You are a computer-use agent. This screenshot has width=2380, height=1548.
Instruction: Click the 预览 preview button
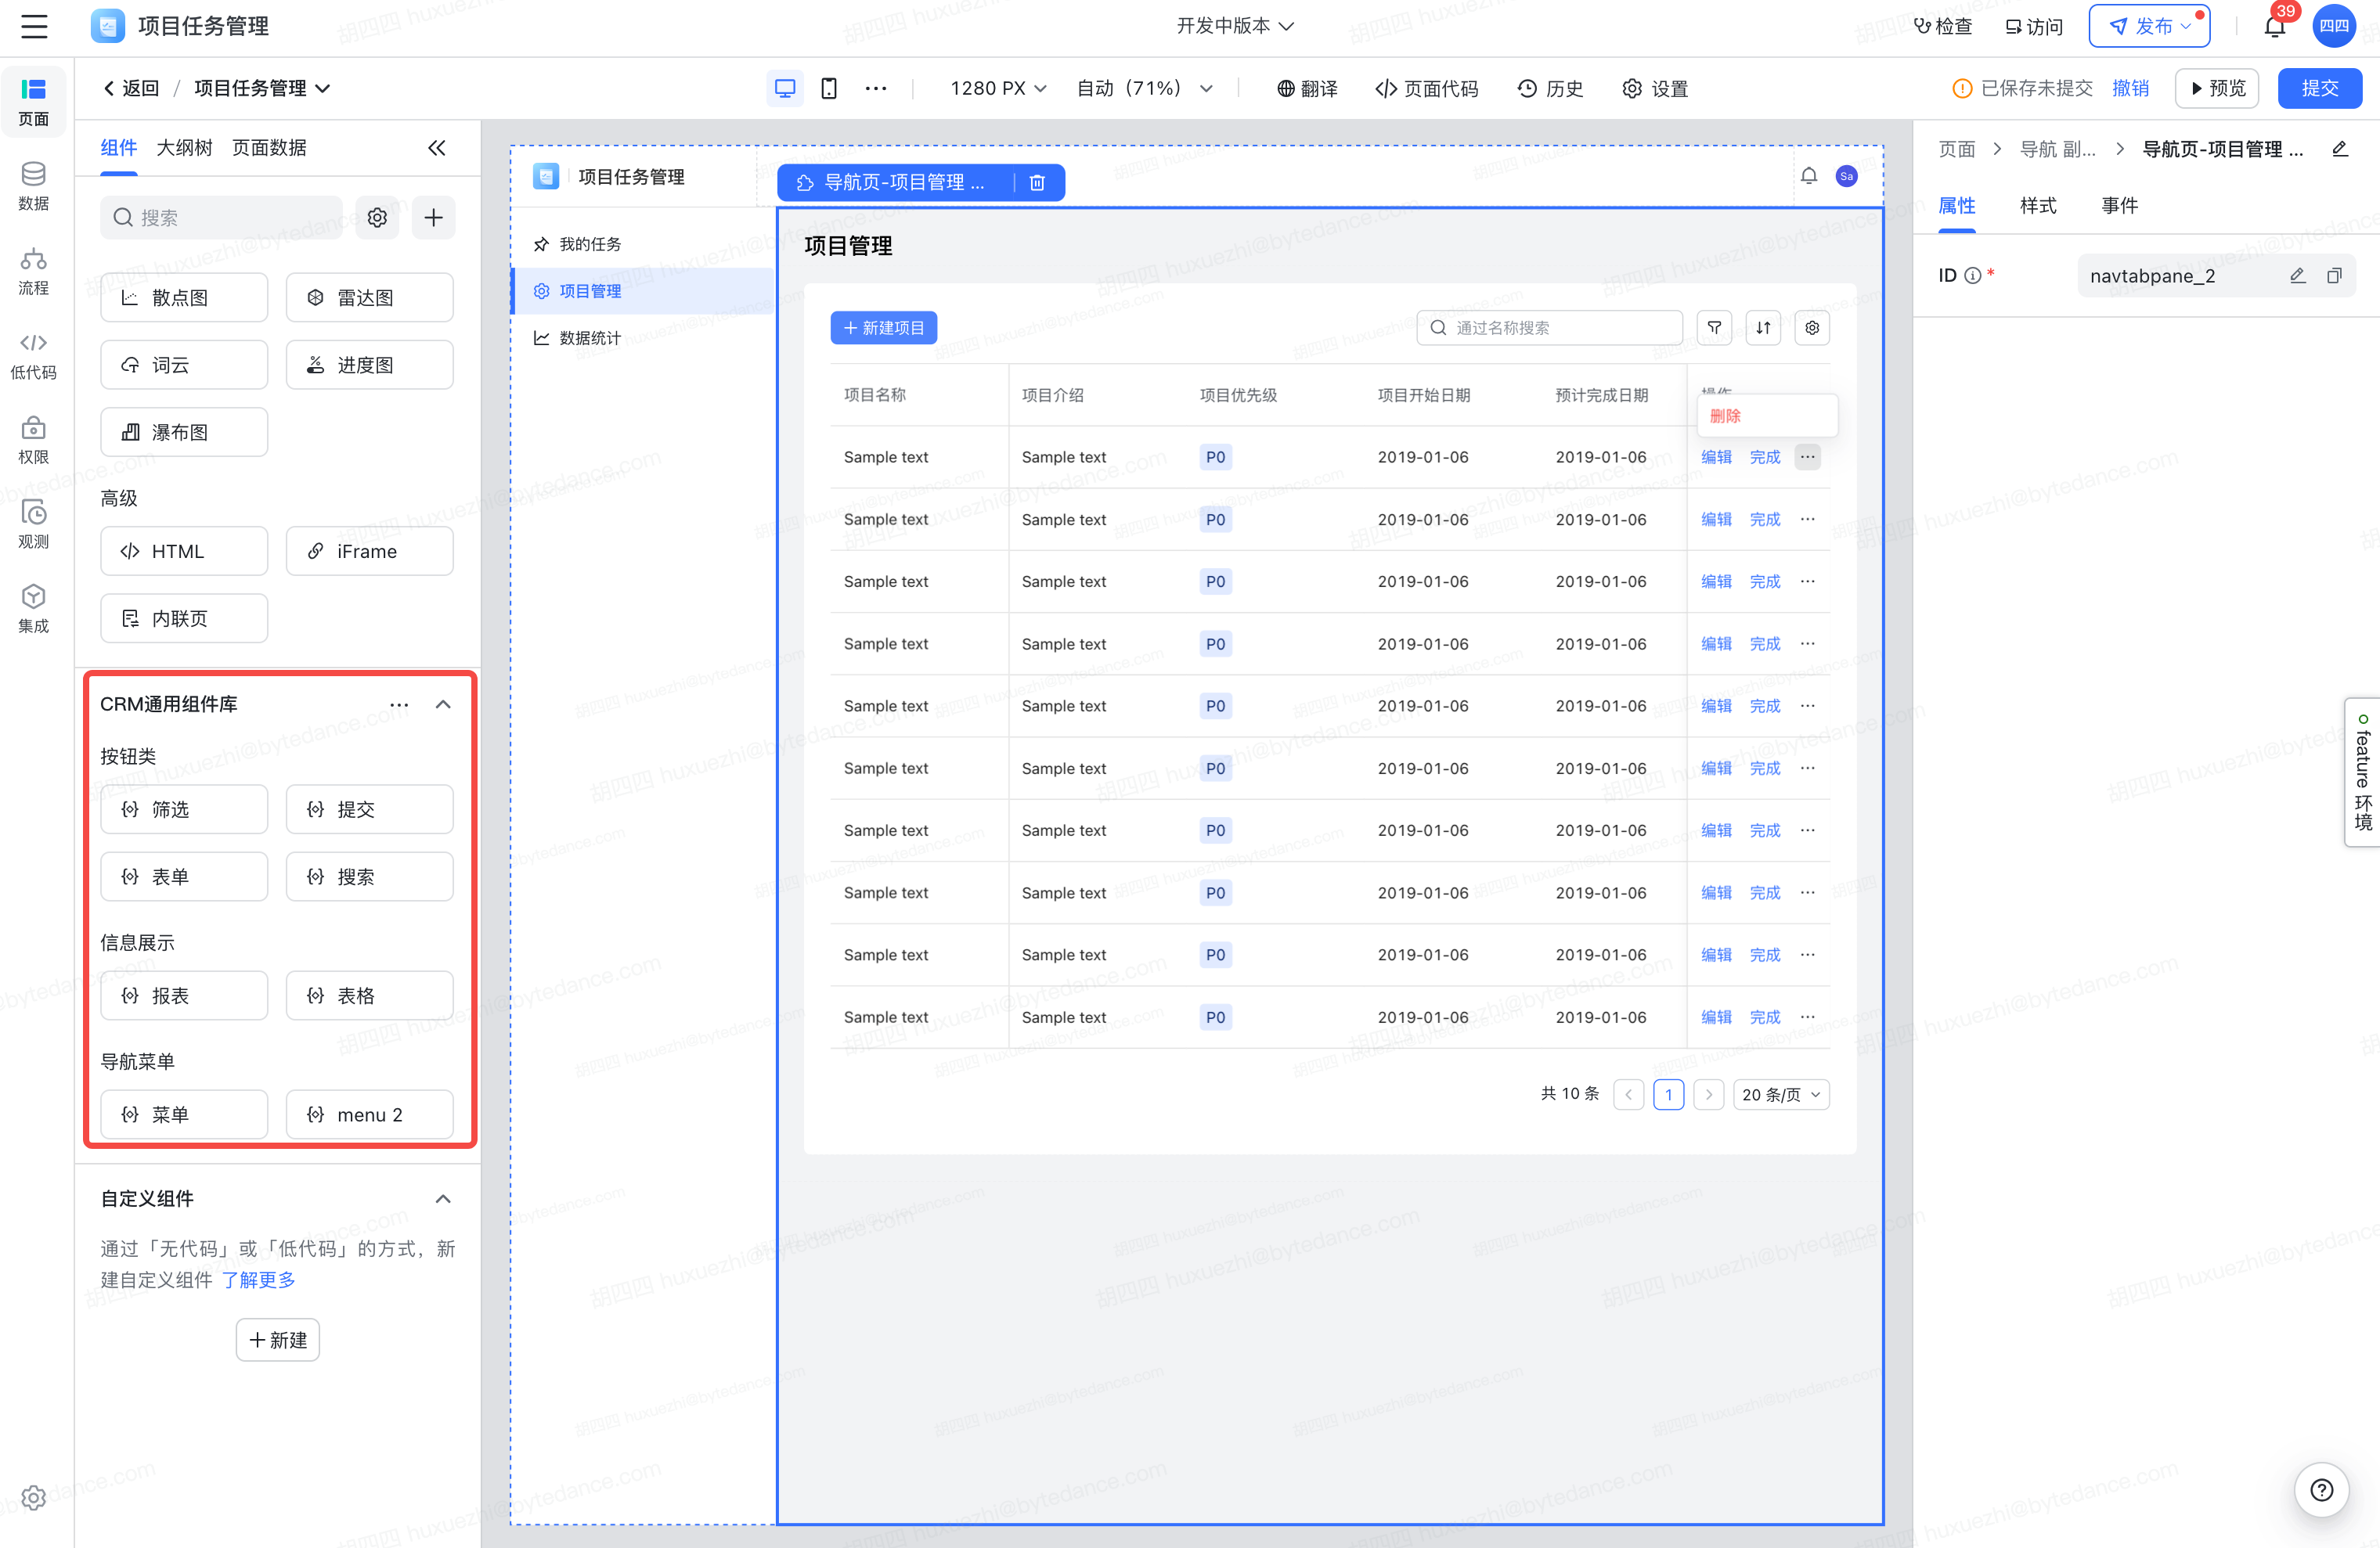click(x=2217, y=89)
